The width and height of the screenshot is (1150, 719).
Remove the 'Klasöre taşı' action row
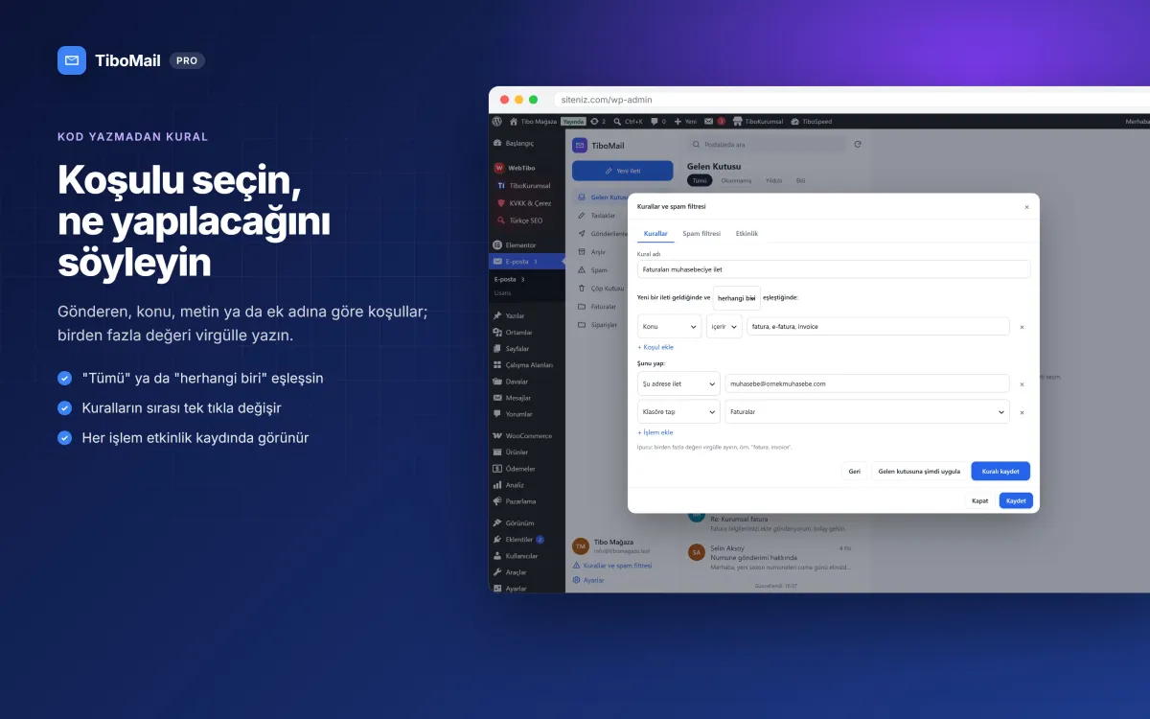pyautogui.click(x=1022, y=412)
